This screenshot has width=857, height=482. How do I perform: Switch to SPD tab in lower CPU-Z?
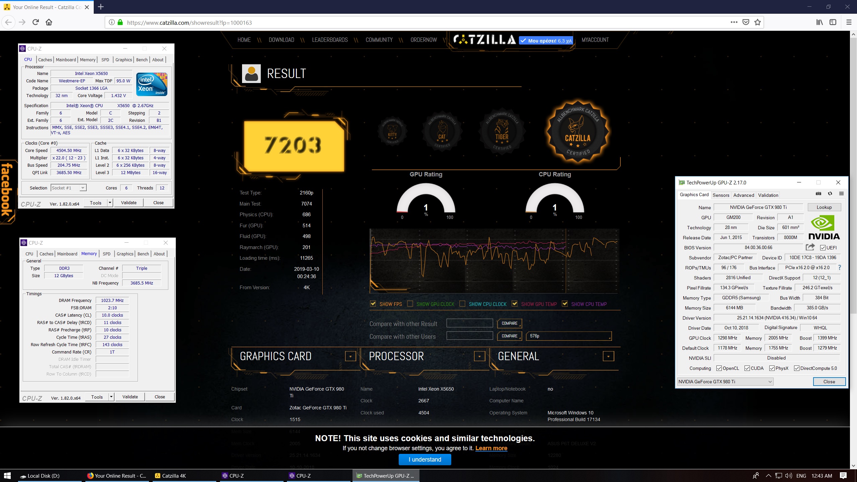[x=106, y=254]
